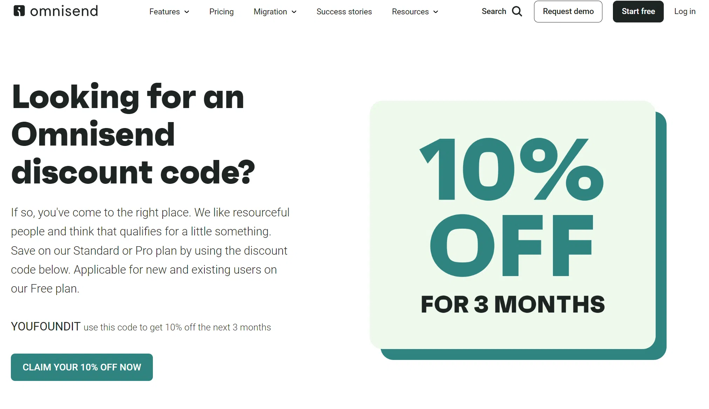709x409 pixels.
Task: Click the Search text label
Action: [494, 12]
